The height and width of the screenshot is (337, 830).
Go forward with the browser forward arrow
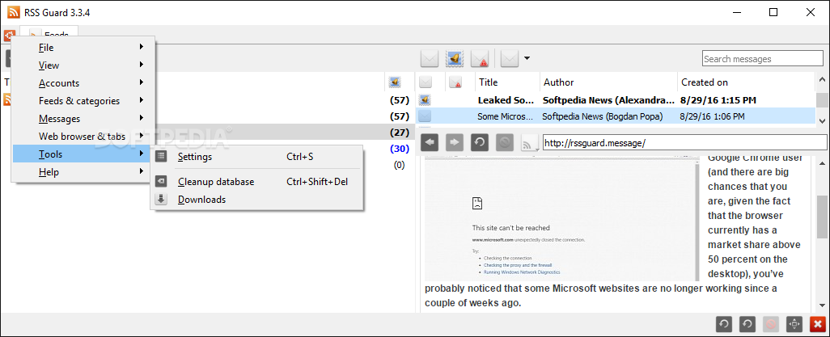(455, 141)
